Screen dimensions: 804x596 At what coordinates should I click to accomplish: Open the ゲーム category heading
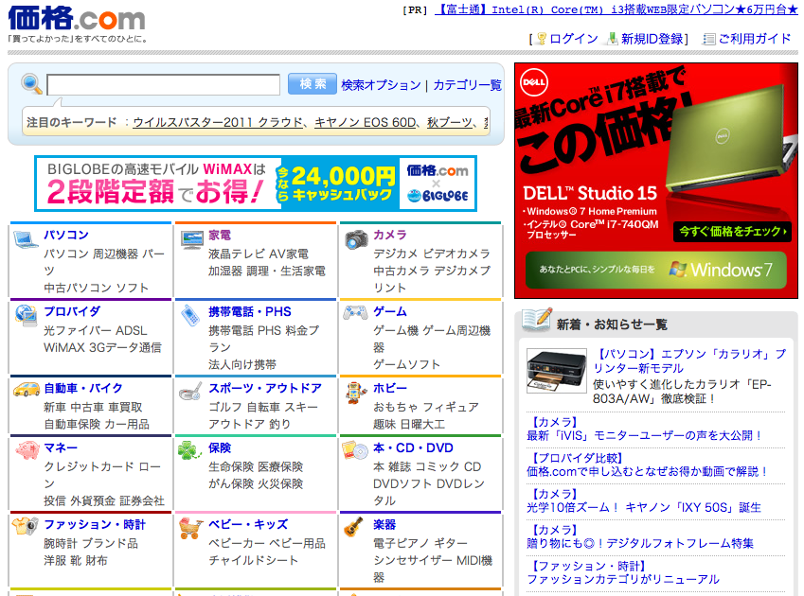tap(390, 311)
